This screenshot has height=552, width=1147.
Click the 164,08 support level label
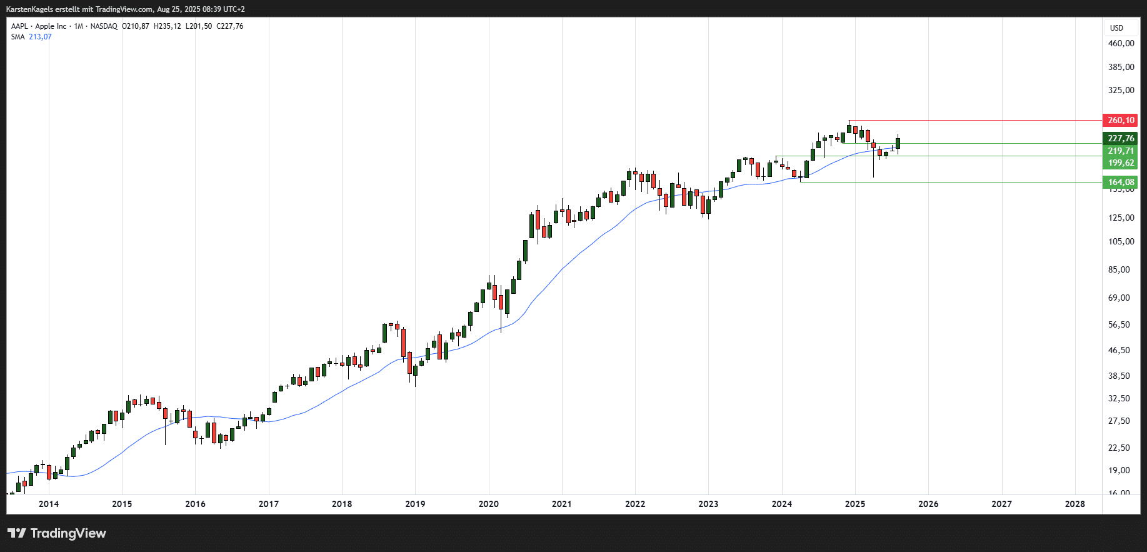1120,182
